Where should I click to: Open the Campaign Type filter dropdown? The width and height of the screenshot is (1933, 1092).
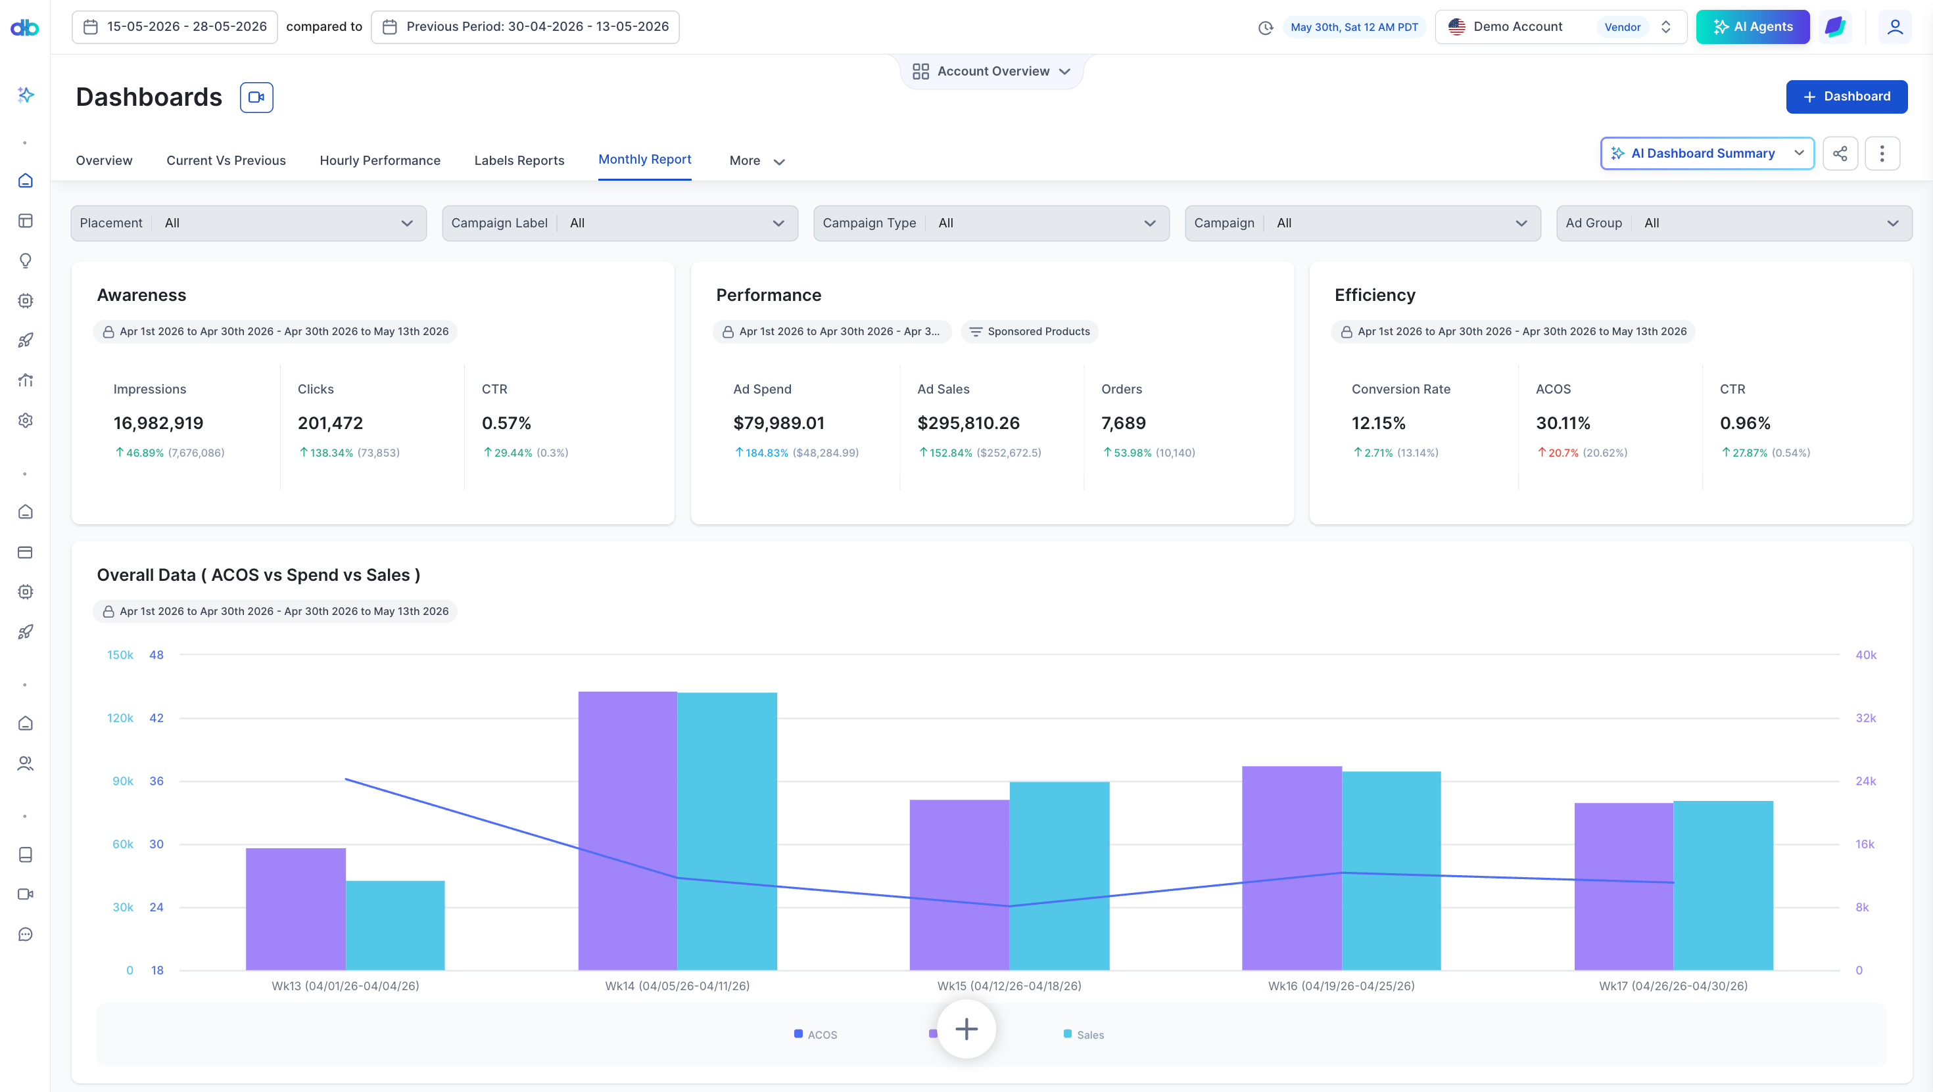[x=991, y=223]
